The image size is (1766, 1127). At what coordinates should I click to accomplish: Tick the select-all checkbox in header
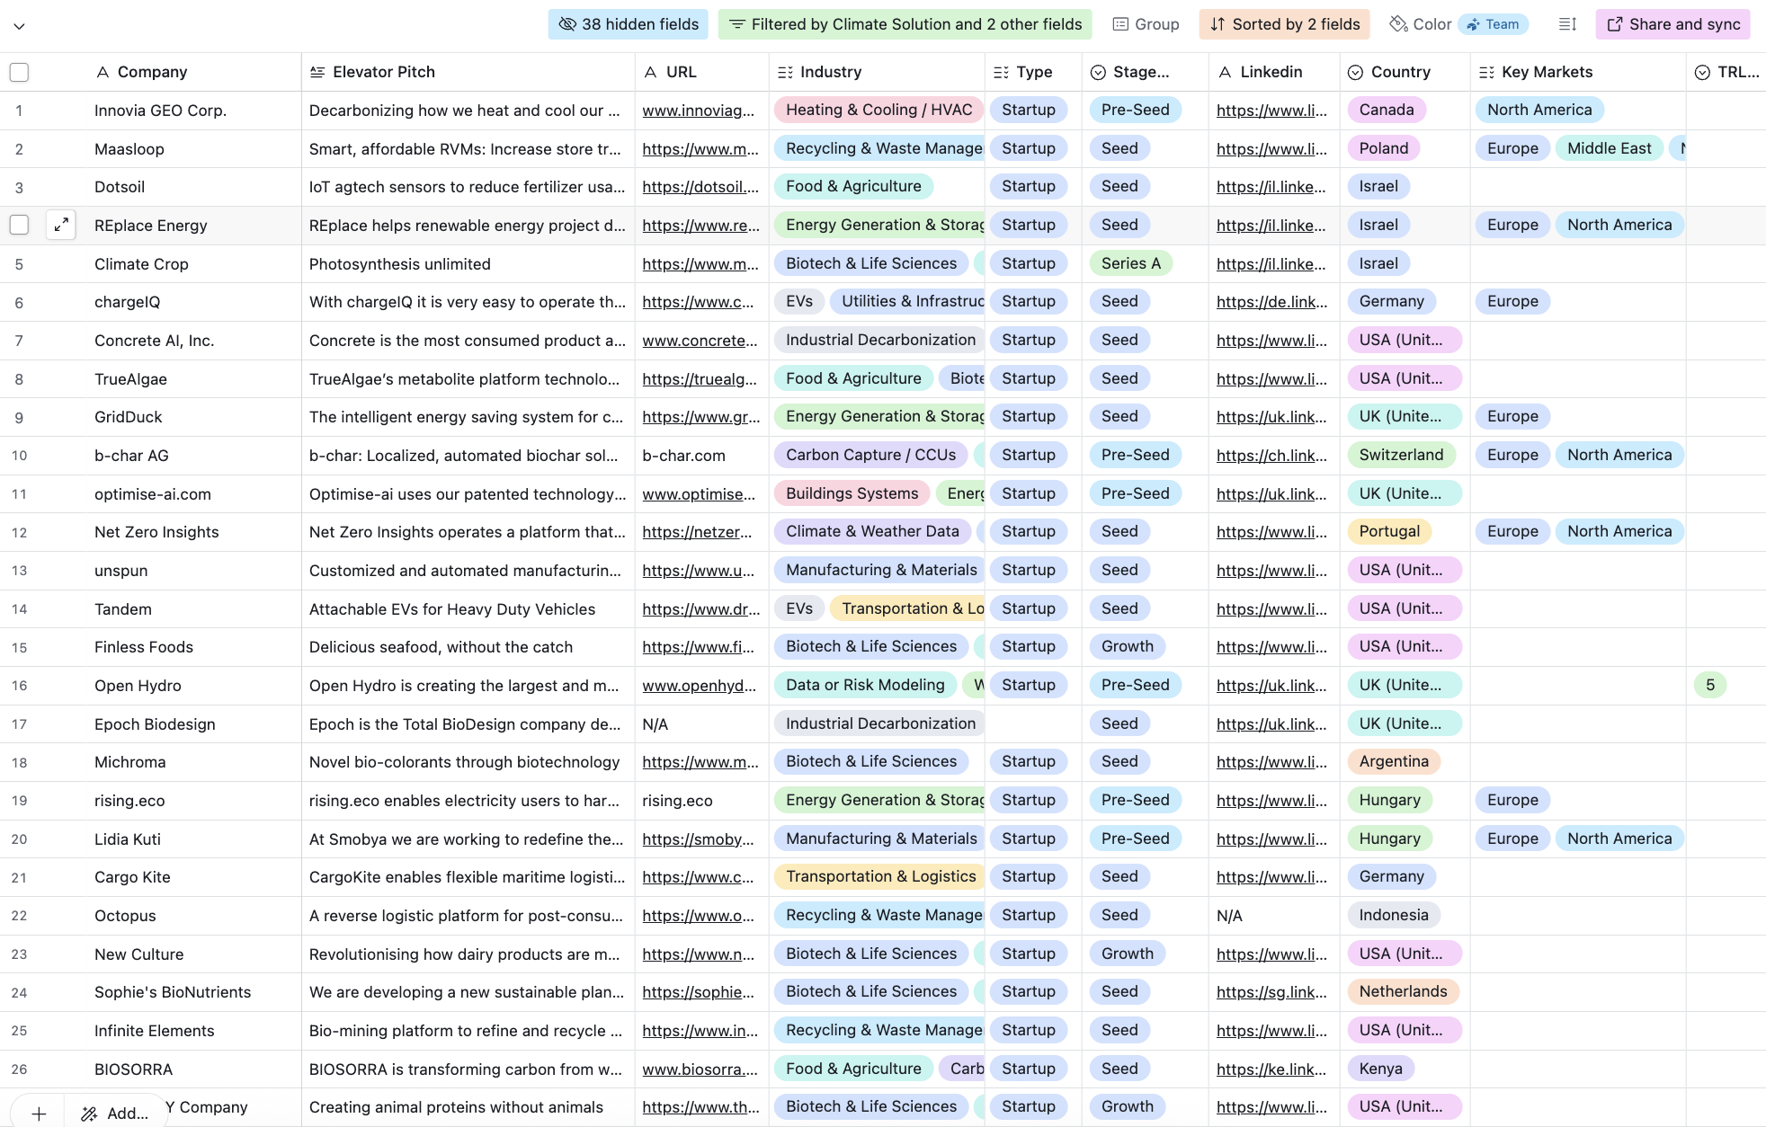click(x=19, y=72)
